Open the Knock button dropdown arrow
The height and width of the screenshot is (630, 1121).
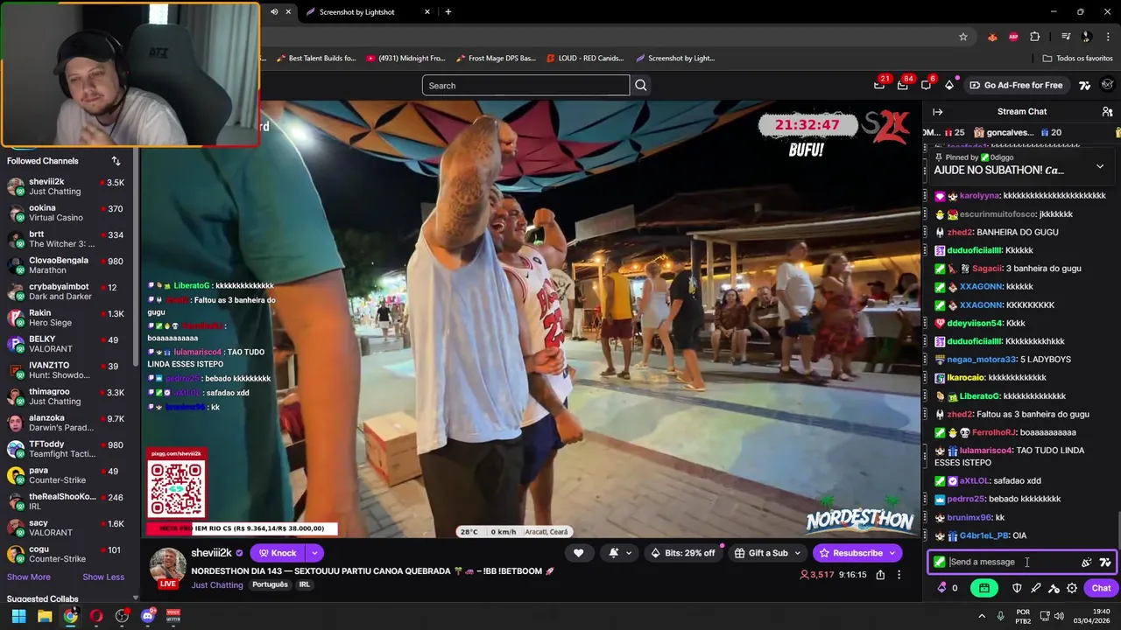click(314, 553)
